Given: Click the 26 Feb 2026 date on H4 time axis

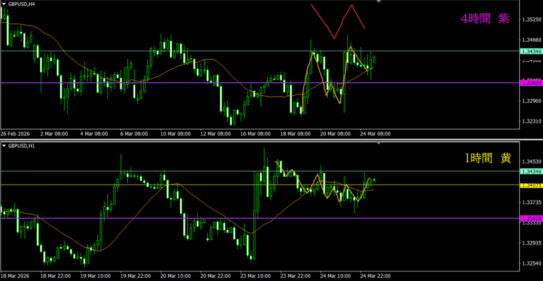Looking at the screenshot, I should click(16, 134).
